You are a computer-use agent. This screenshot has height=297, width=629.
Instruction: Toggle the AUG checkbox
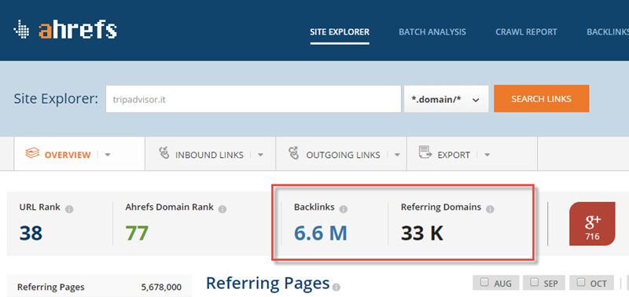(484, 282)
